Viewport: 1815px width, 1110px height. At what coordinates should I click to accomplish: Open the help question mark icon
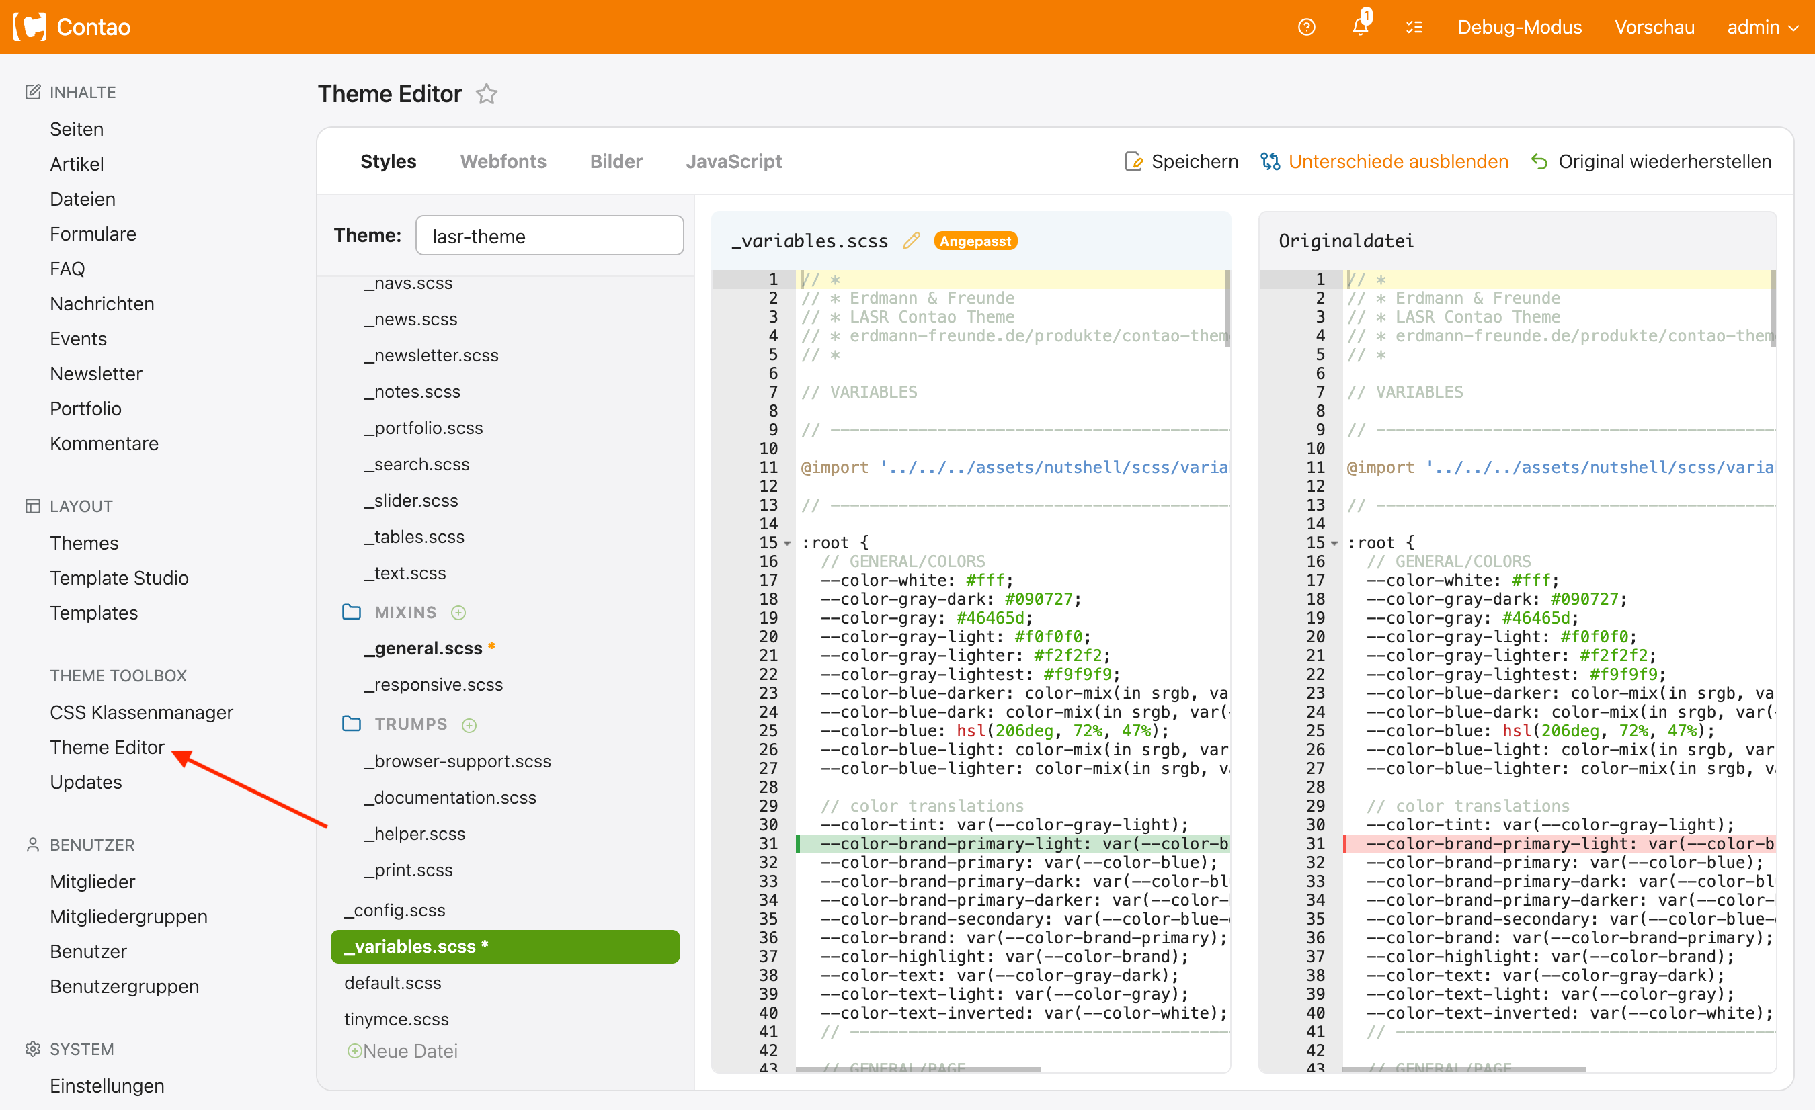tap(1306, 28)
